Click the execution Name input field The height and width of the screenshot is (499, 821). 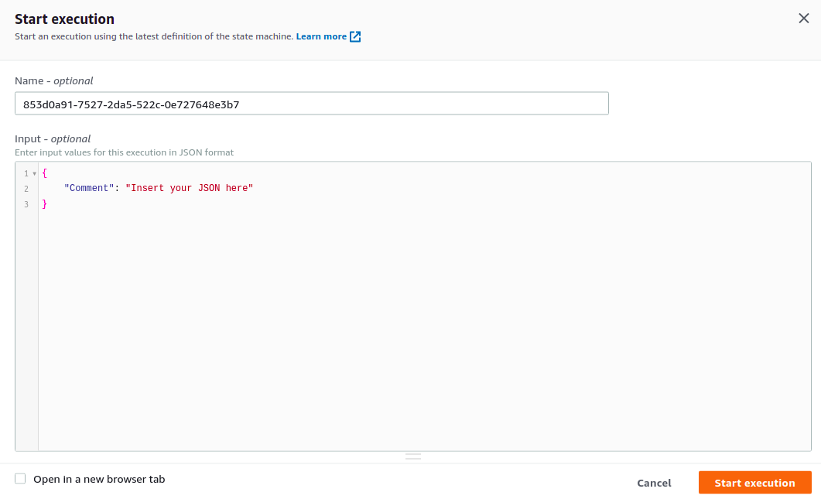[x=311, y=104]
